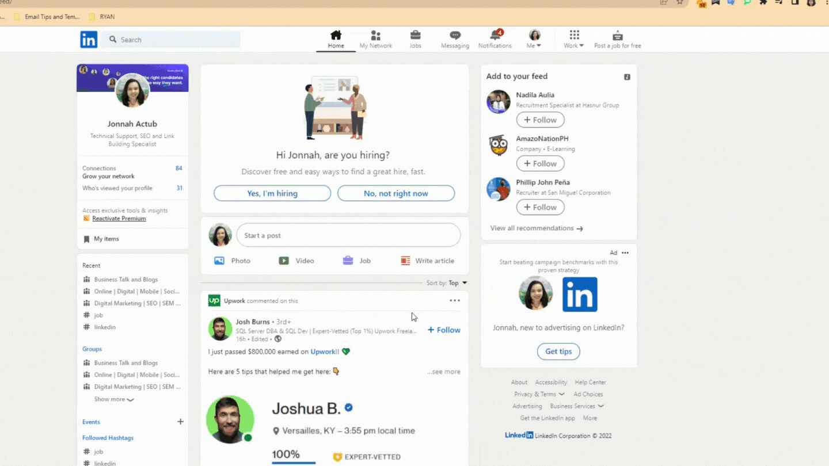Expand Privacy & Terms footer dropdown
The image size is (829, 466).
[539, 394]
